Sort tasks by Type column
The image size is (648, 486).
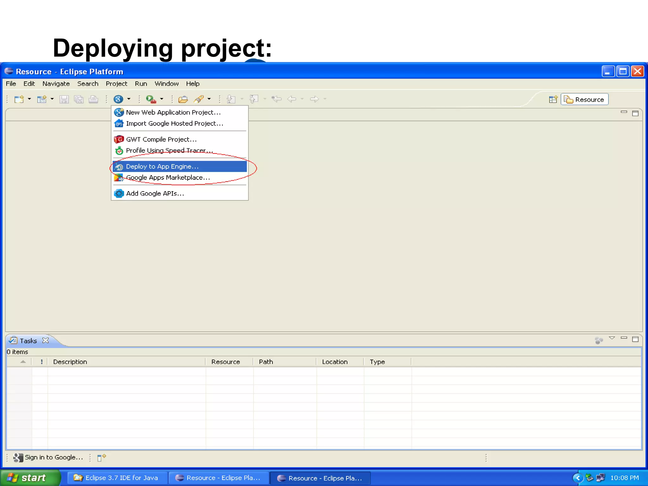pyautogui.click(x=388, y=362)
